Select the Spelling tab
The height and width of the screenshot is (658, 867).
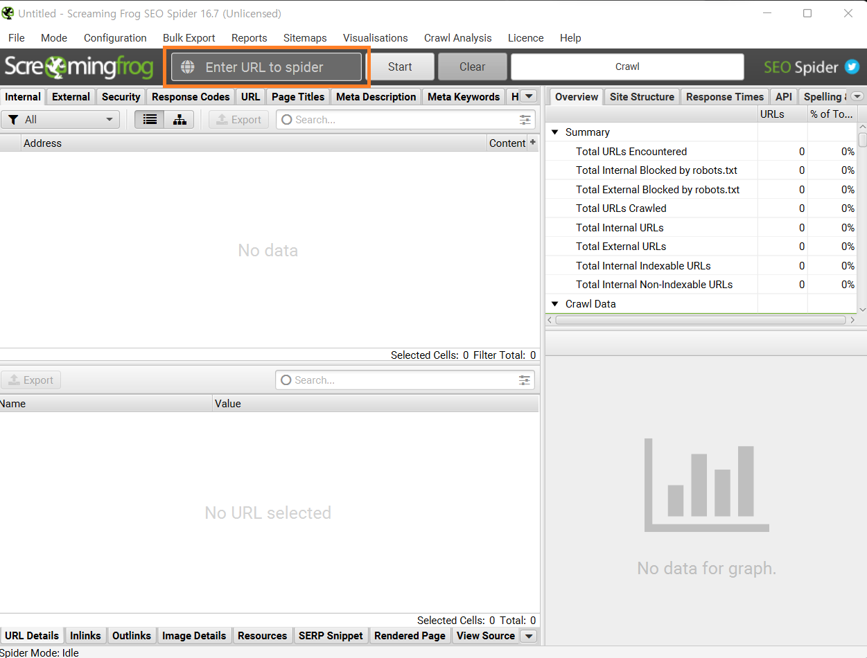click(823, 97)
